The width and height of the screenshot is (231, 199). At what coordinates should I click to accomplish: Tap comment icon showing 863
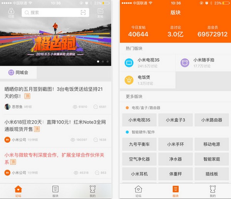[97, 173]
